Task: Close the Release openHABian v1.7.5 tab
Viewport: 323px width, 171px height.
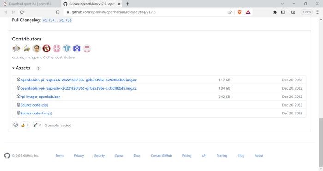Action: point(119,4)
